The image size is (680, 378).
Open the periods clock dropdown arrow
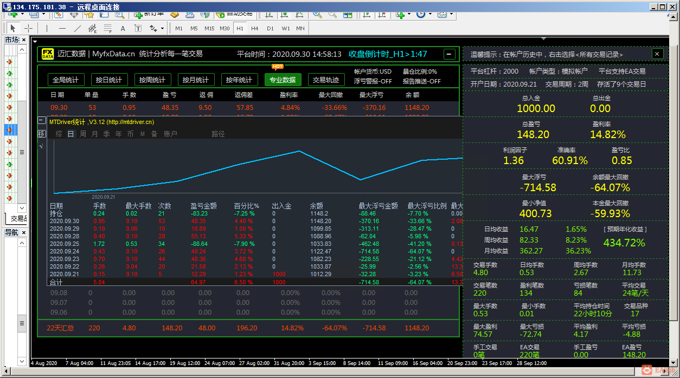(429, 14)
